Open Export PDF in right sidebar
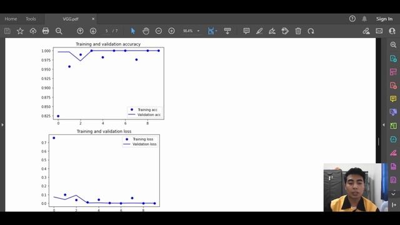400x225 pixels. (393, 58)
